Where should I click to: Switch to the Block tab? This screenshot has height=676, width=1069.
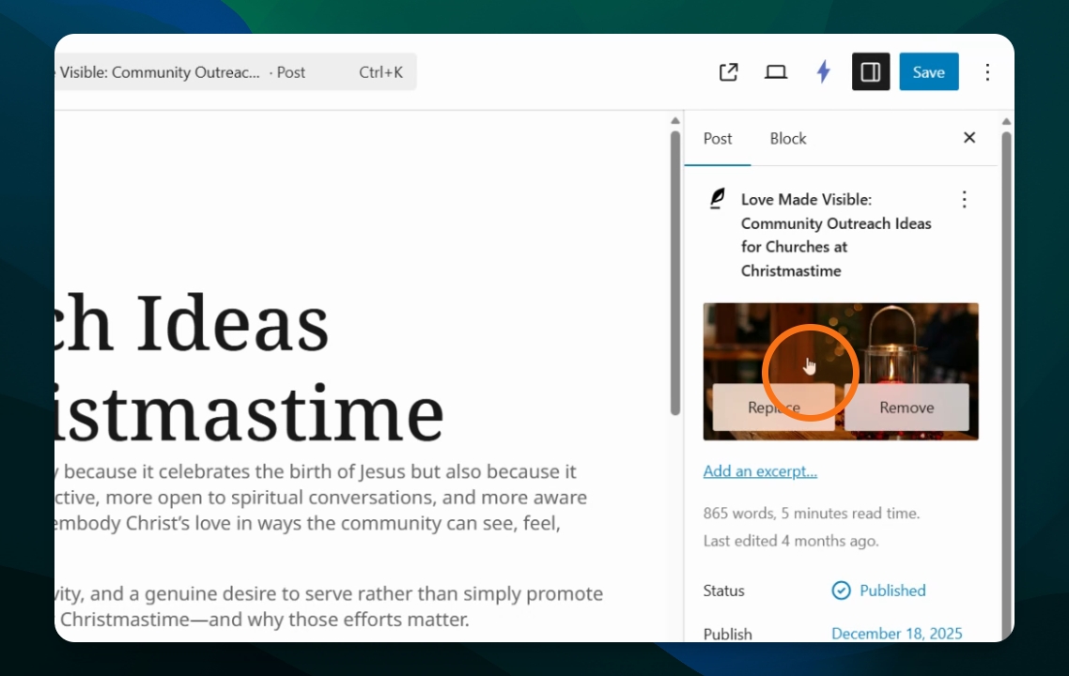(x=788, y=138)
